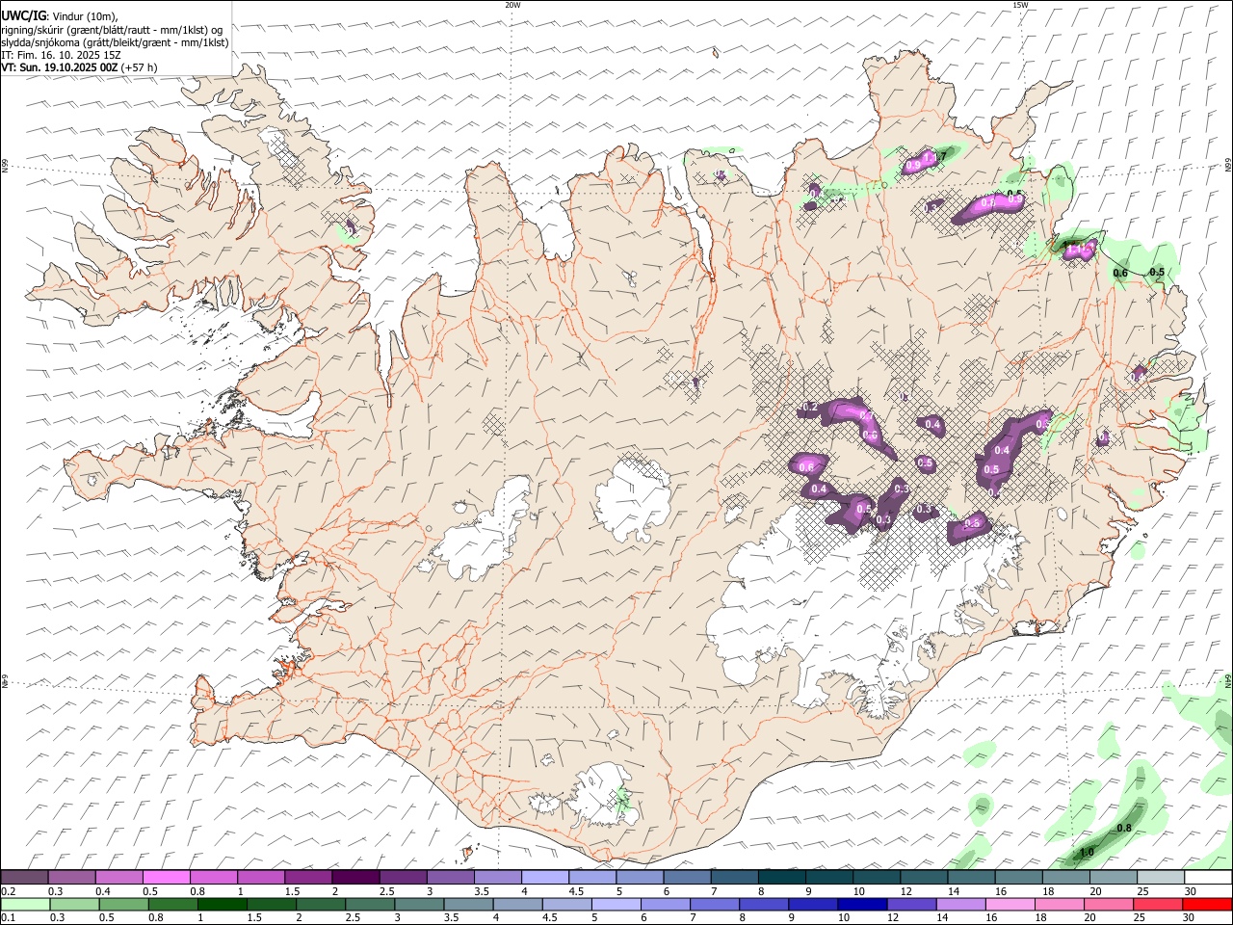Viewport: 1233px width, 925px height.
Task: Click the upper legend '0.2' label
Action: pyautogui.click(x=8, y=891)
